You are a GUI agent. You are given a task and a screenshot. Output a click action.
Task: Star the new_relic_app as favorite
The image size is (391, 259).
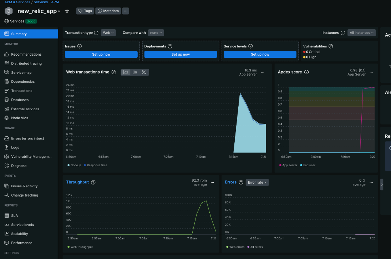[x=67, y=11]
